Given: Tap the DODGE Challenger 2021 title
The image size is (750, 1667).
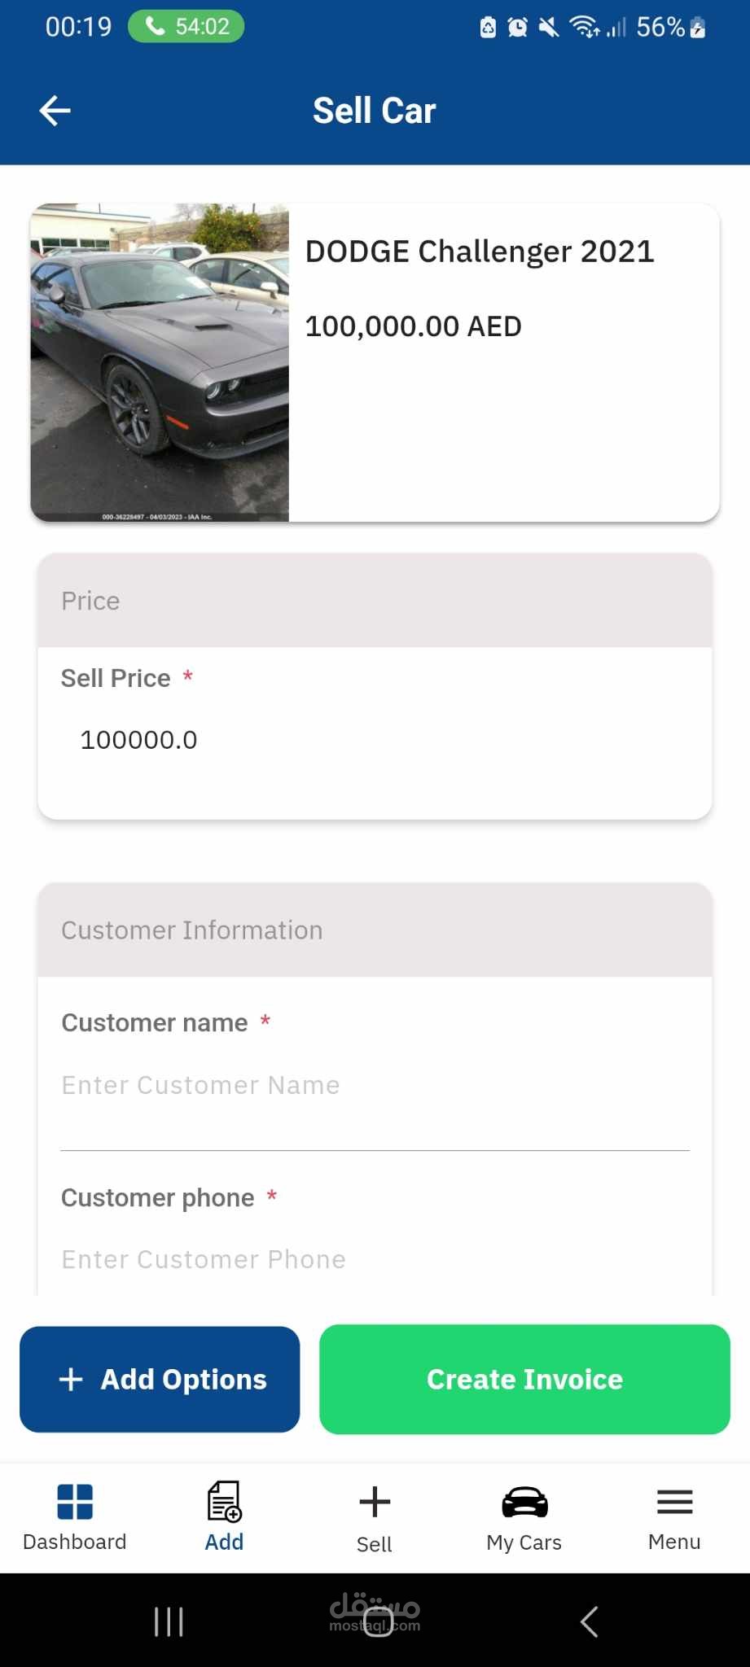Looking at the screenshot, I should tap(480, 252).
